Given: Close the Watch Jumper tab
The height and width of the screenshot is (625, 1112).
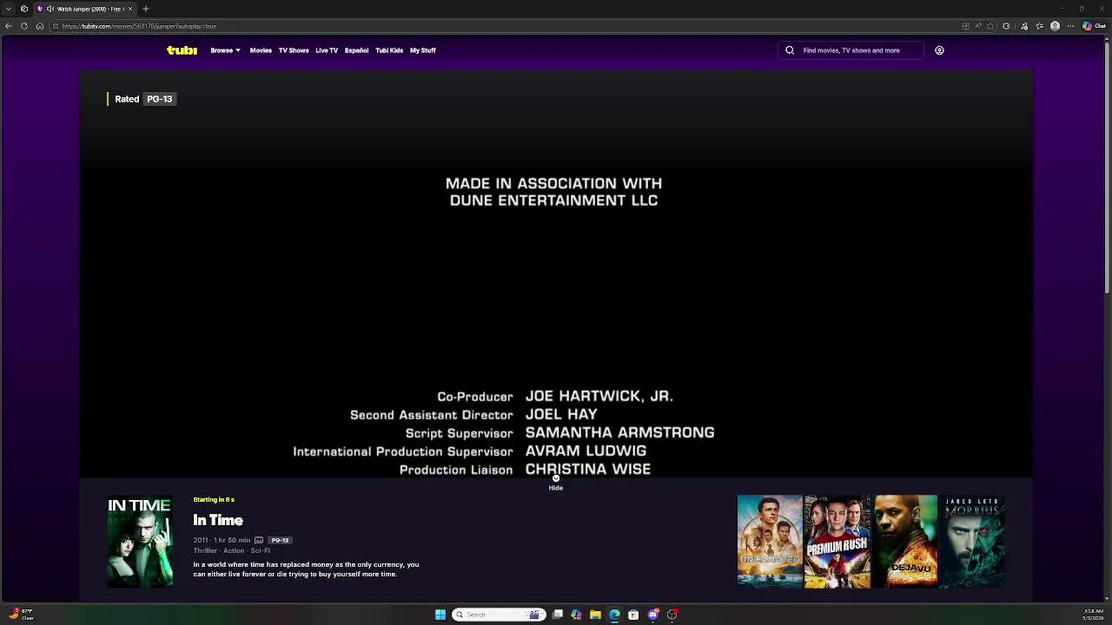Looking at the screenshot, I should pyautogui.click(x=130, y=9).
